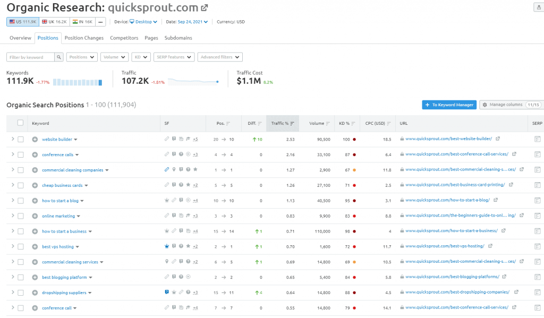
Task: View SERP snapshot for 'cheap business cards'
Action: pos(538,185)
